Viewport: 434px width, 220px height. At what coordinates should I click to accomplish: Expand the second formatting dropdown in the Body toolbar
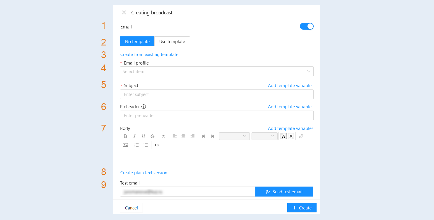click(x=264, y=136)
